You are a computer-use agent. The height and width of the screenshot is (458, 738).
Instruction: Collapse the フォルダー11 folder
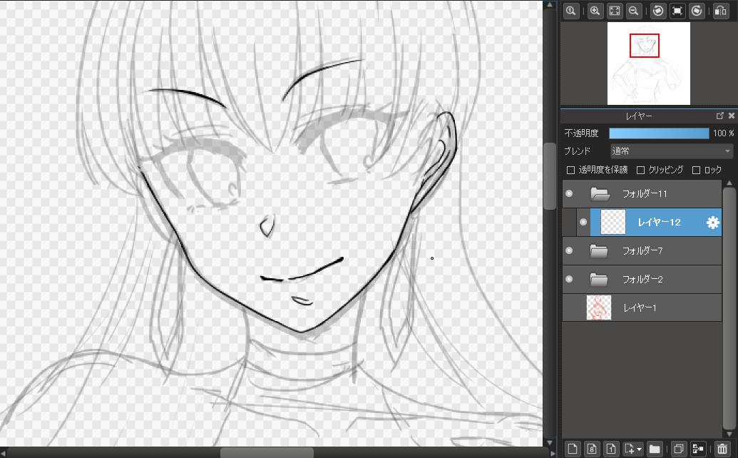click(600, 193)
